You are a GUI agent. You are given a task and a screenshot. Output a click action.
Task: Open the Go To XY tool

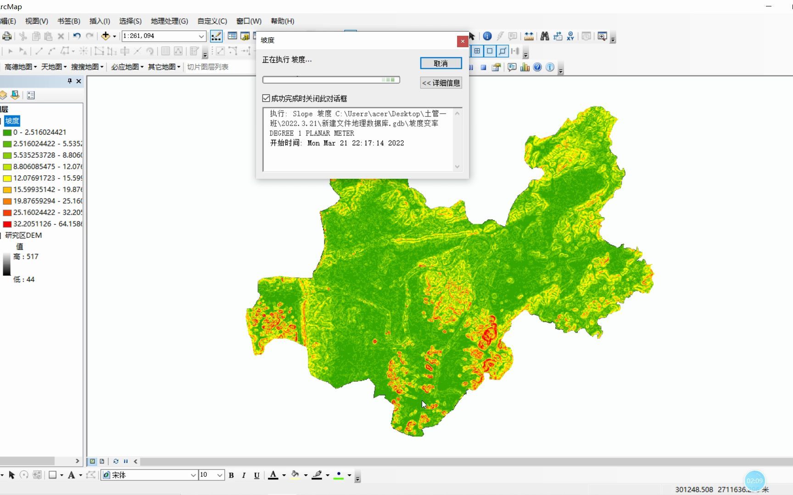(570, 36)
